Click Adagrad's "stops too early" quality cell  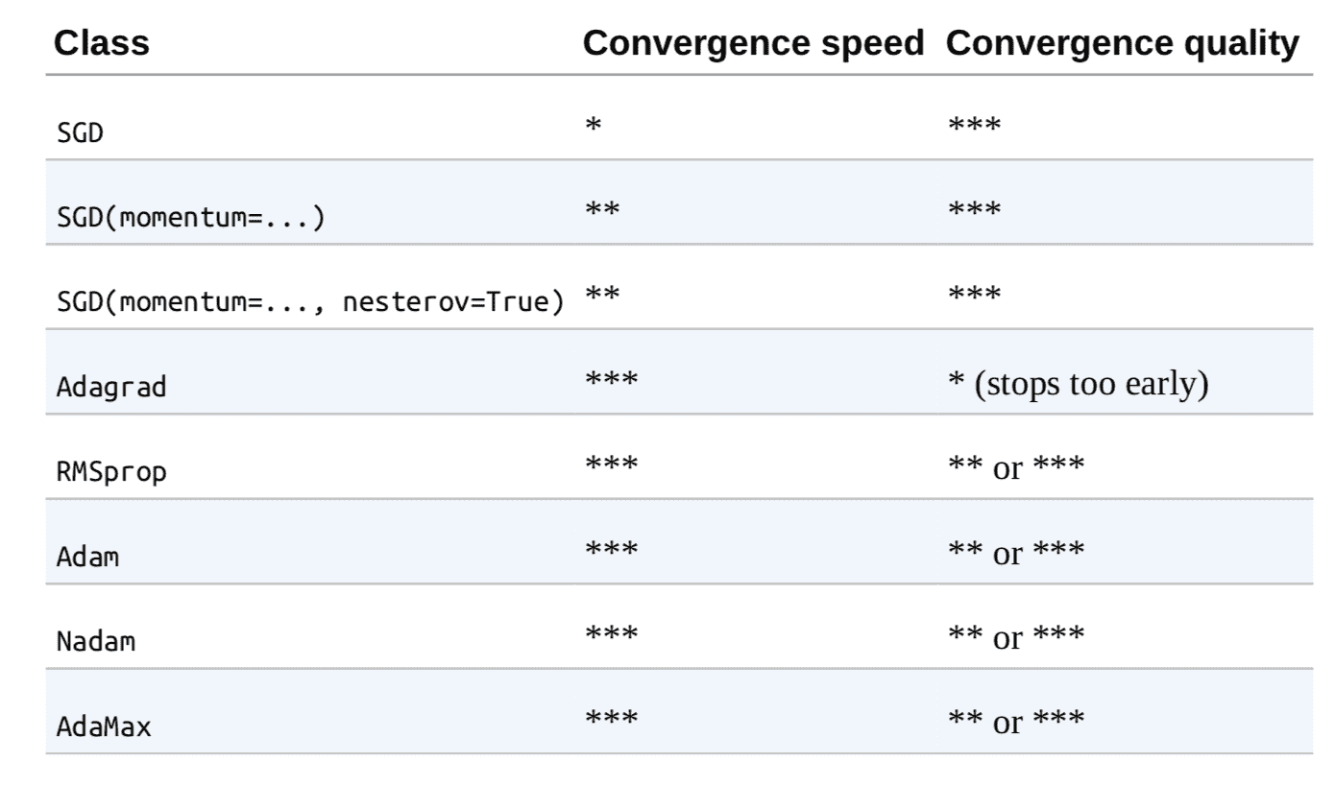pos(1078,384)
